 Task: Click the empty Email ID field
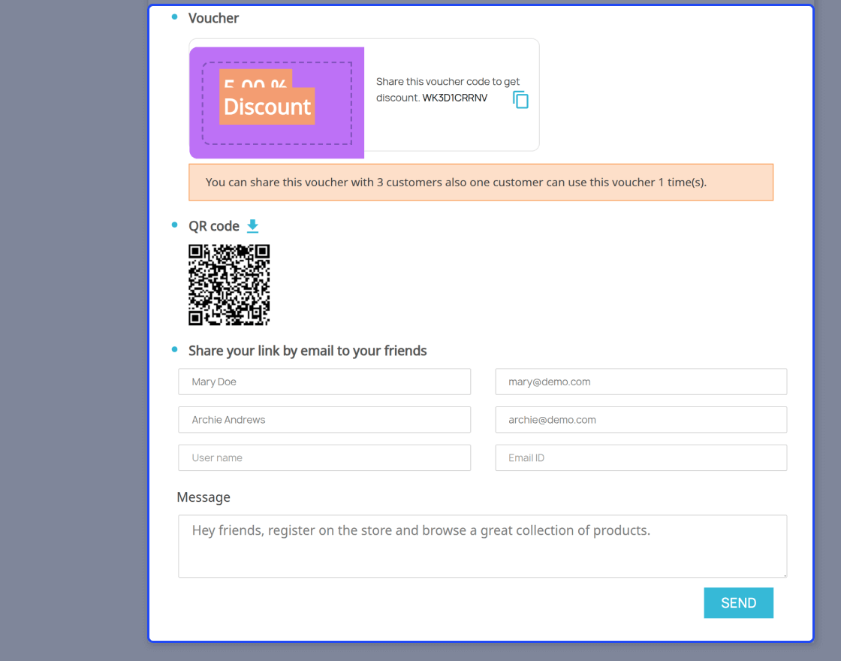coord(641,457)
